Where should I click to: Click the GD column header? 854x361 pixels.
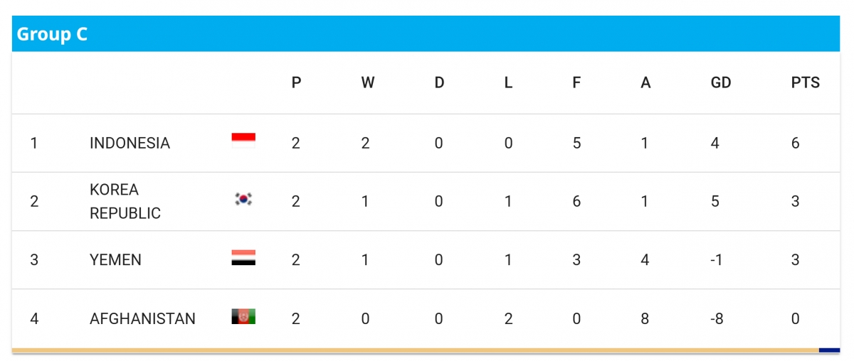(x=721, y=83)
